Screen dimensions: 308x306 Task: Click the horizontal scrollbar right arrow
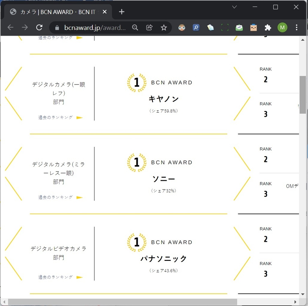tap(295, 302)
